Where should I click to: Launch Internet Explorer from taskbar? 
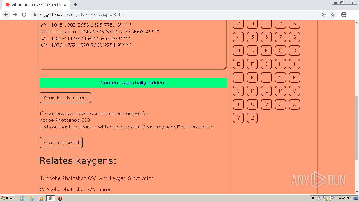tap(22, 198)
